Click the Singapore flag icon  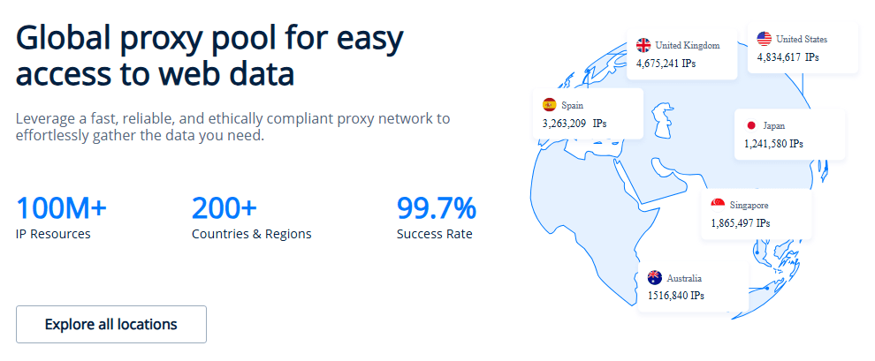719,205
